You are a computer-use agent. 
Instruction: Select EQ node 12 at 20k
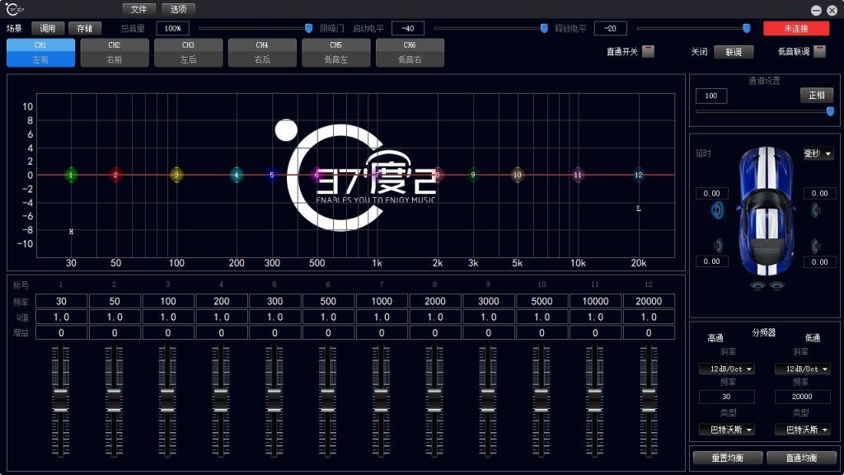coord(639,175)
